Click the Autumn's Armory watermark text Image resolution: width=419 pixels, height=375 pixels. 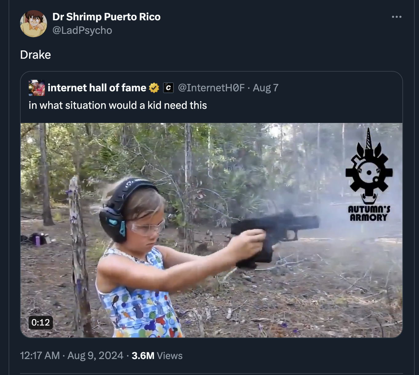coord(369,214)
